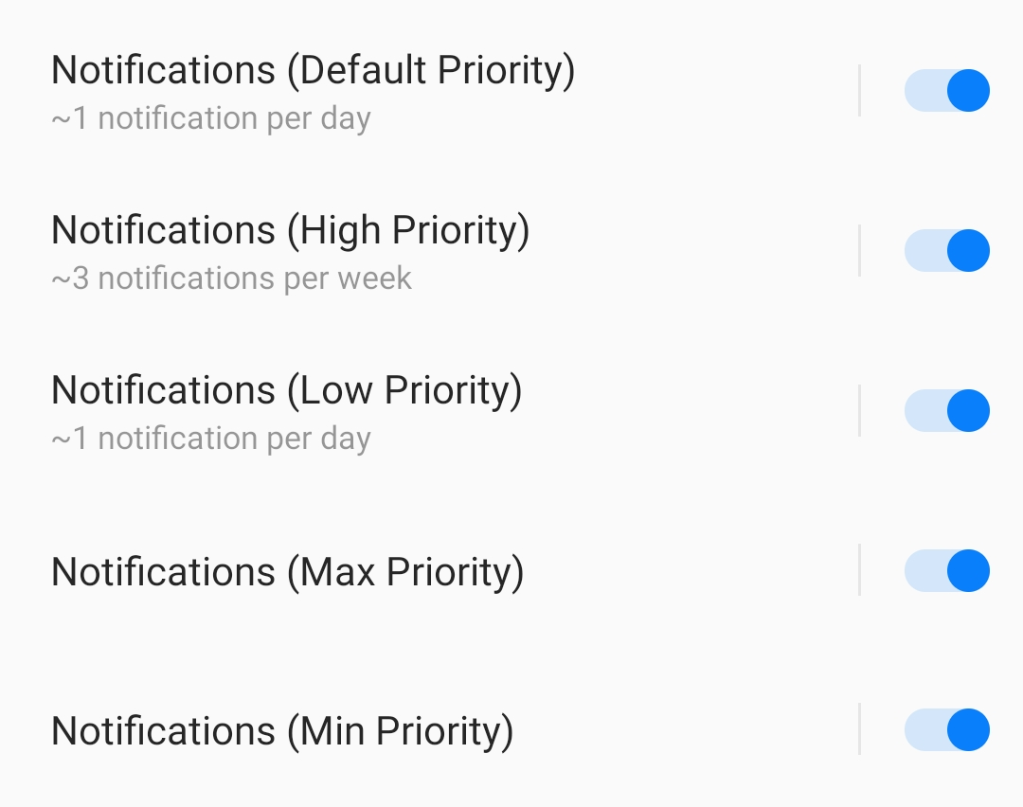Click the divider beside the Min Priority toggle
This screenshot has height=807, width=1023.
pos(860,730)
